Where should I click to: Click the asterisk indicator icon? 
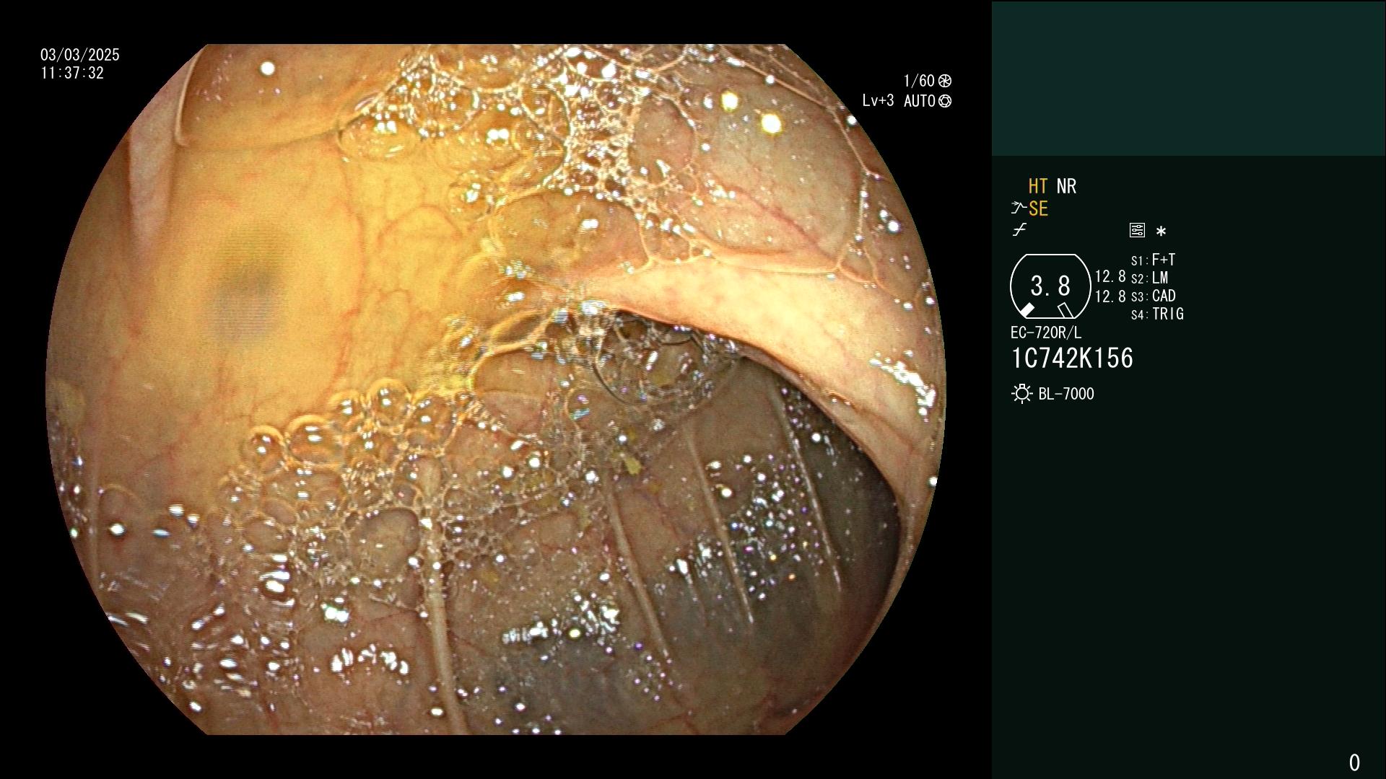click(x=1161, y=232)
